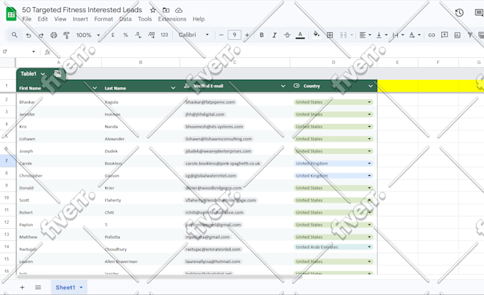Screen dimensions: 484x295
Task: Select row 7 header
Action: tap(6, 160)
